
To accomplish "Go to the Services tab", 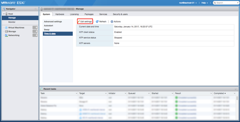I will (x=103, y=14).
